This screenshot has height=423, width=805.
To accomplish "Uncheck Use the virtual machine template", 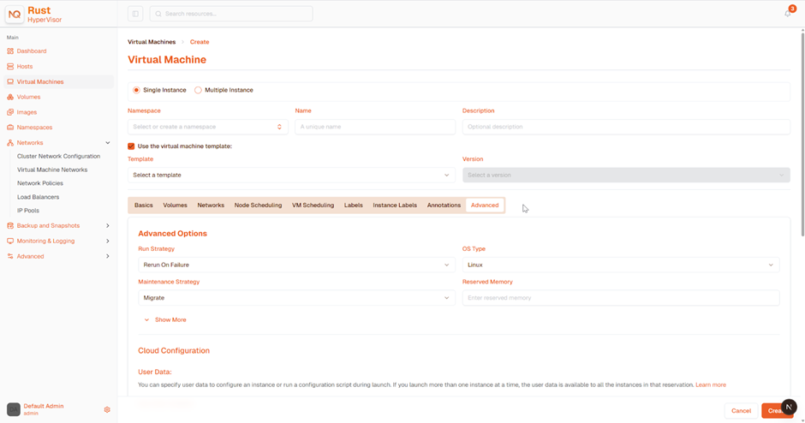I will [131, 146].
